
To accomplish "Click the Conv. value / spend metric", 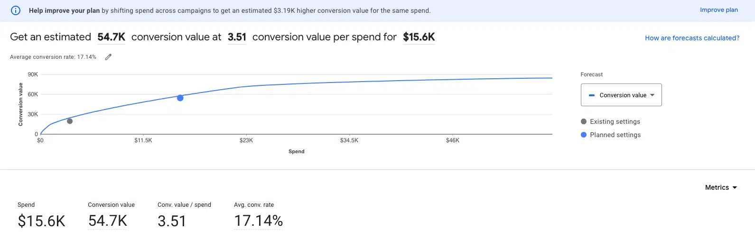I will 184,215.
